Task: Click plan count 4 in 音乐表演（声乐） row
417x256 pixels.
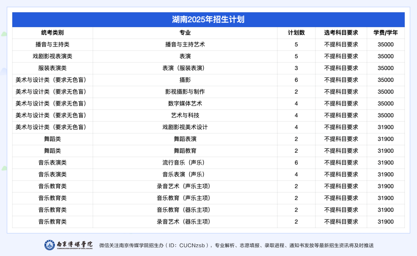Action: pos(296,174)
